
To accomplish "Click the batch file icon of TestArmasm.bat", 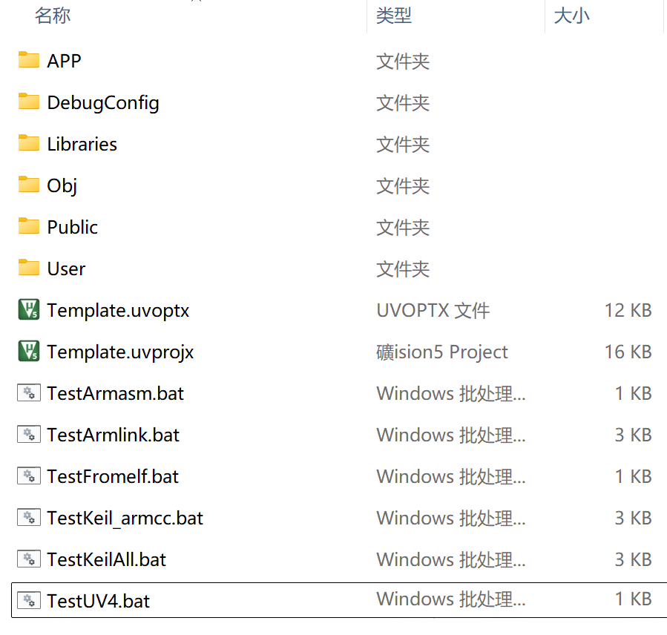I will pos(28,393).
